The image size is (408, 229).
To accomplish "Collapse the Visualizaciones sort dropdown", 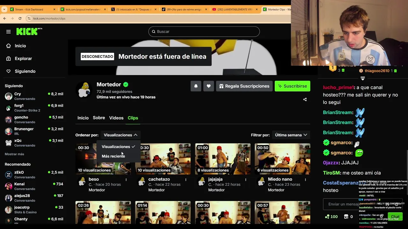I will pyautogui.click(x=120, y=135).
